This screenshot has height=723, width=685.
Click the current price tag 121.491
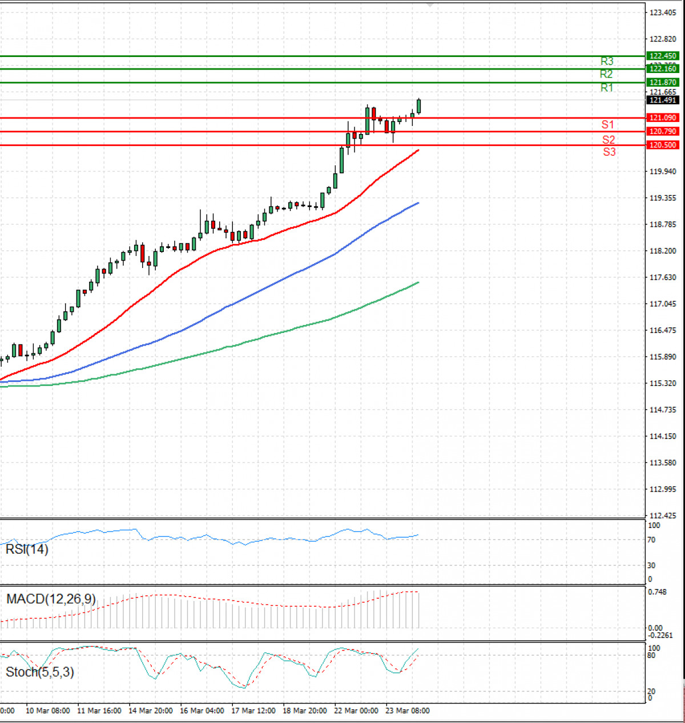(663, 100)
